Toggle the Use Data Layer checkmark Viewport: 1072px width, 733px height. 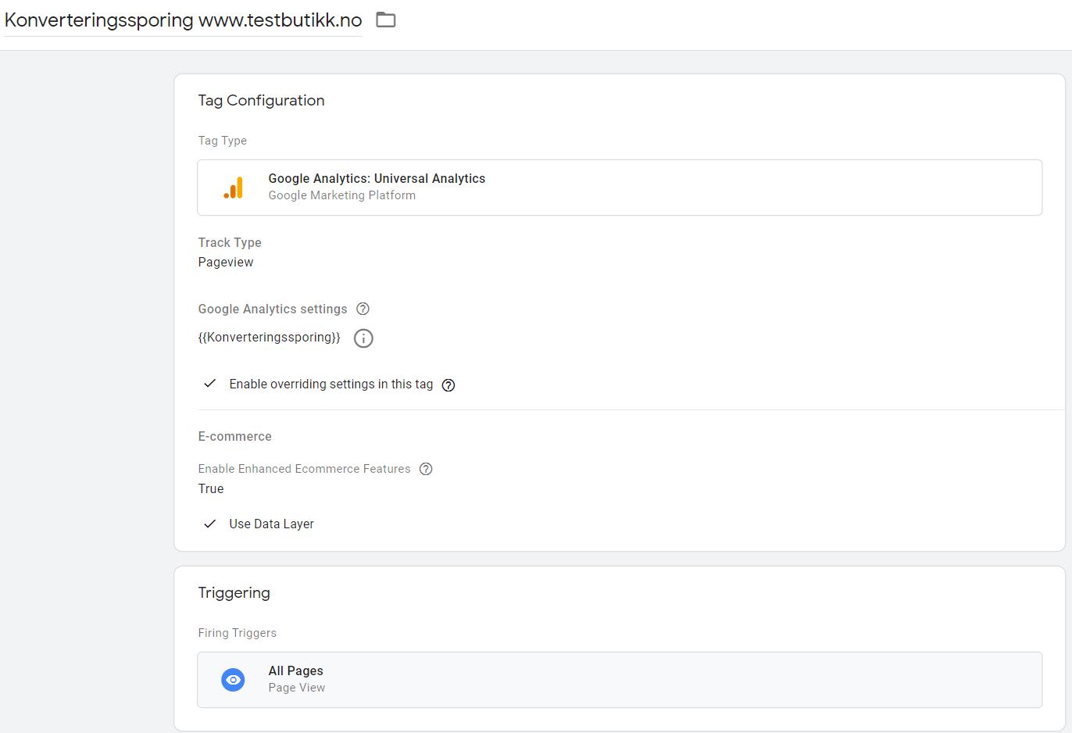click(x=209, y=524)
